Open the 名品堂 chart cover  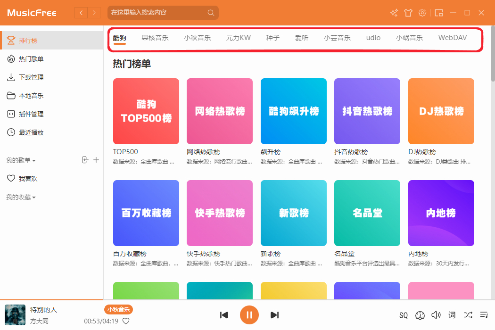tap(367, 213)
